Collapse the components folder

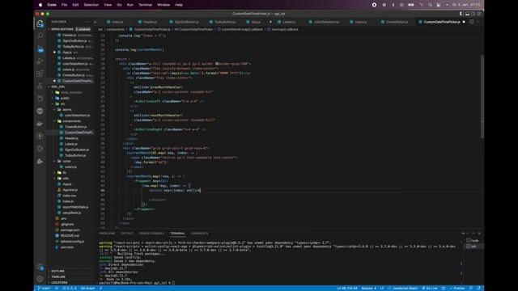(x=70, y=121)
